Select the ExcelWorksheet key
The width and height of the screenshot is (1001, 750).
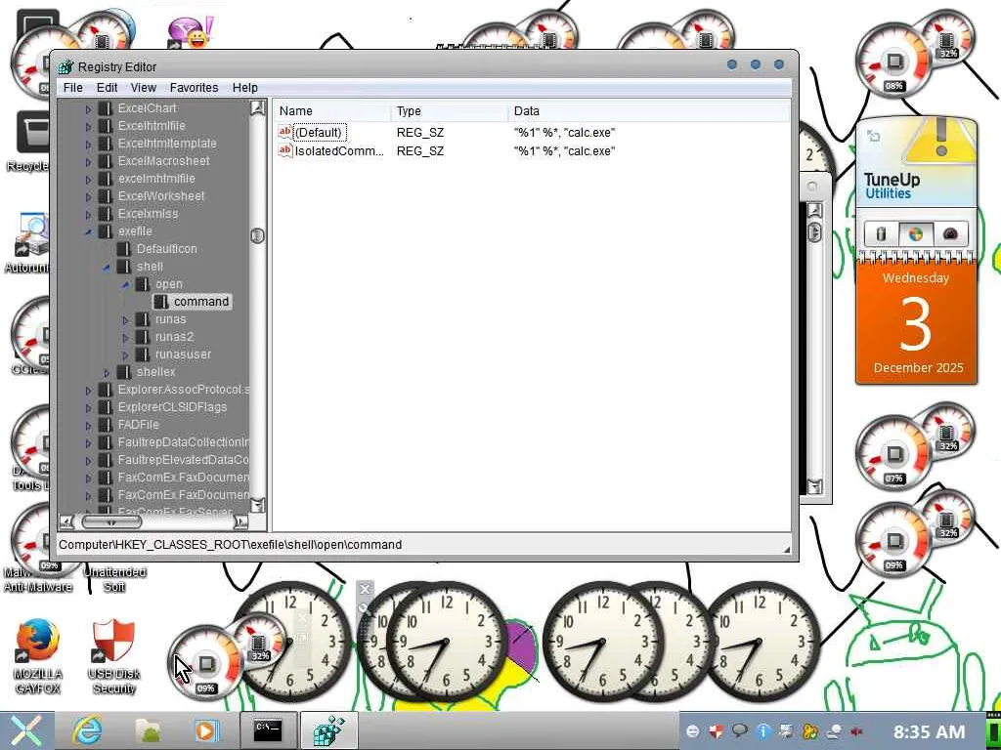point(161,195)
